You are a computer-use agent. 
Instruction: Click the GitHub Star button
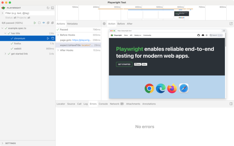137,64
